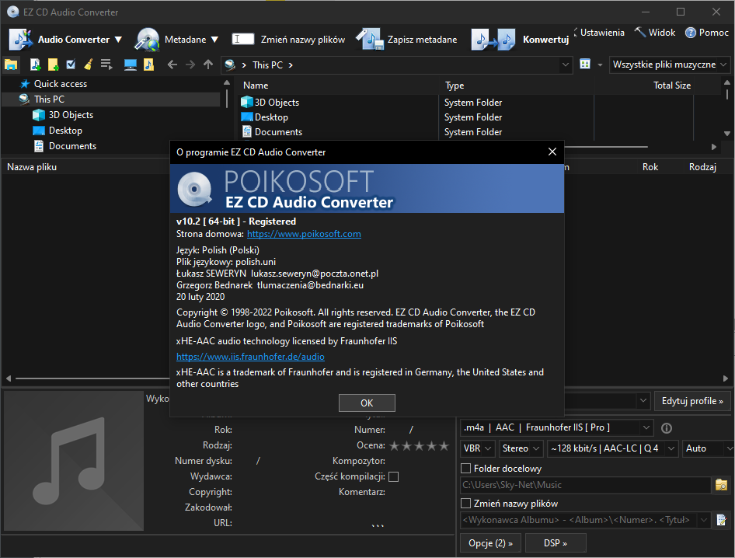Click the view layout grid icon
The image size is (735, 558).
tap(585, 65)
